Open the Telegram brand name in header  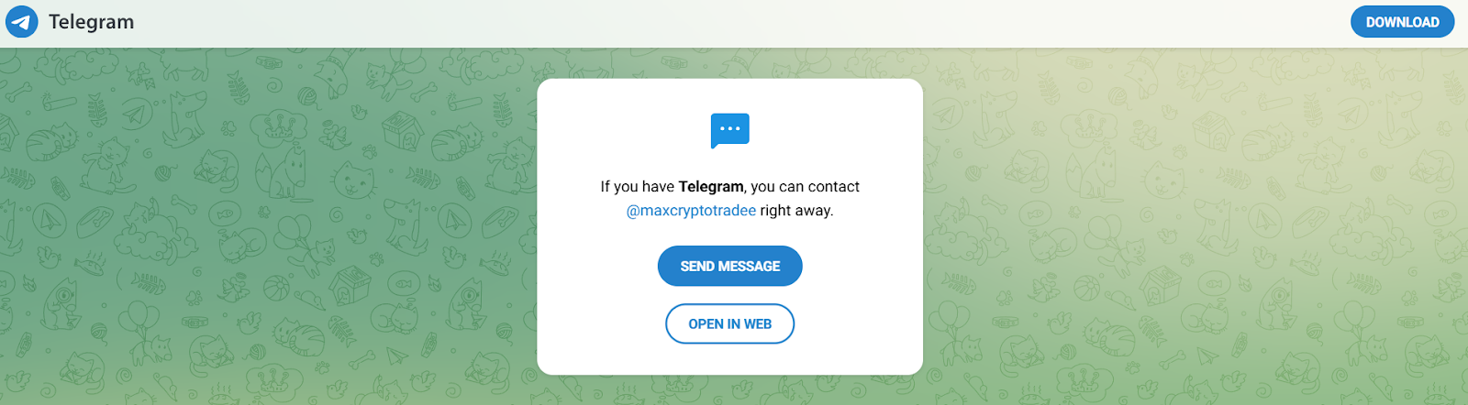tap(91, 22)
